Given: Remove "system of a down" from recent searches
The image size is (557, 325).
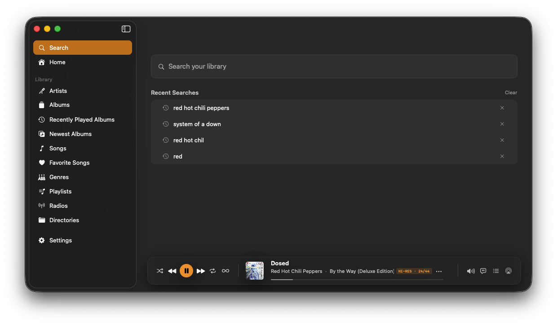Looking at the screenshot, I should 502,124.
